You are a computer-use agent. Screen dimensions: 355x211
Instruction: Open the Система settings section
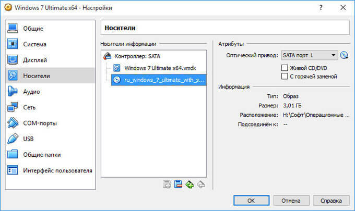tap(34, 44)
